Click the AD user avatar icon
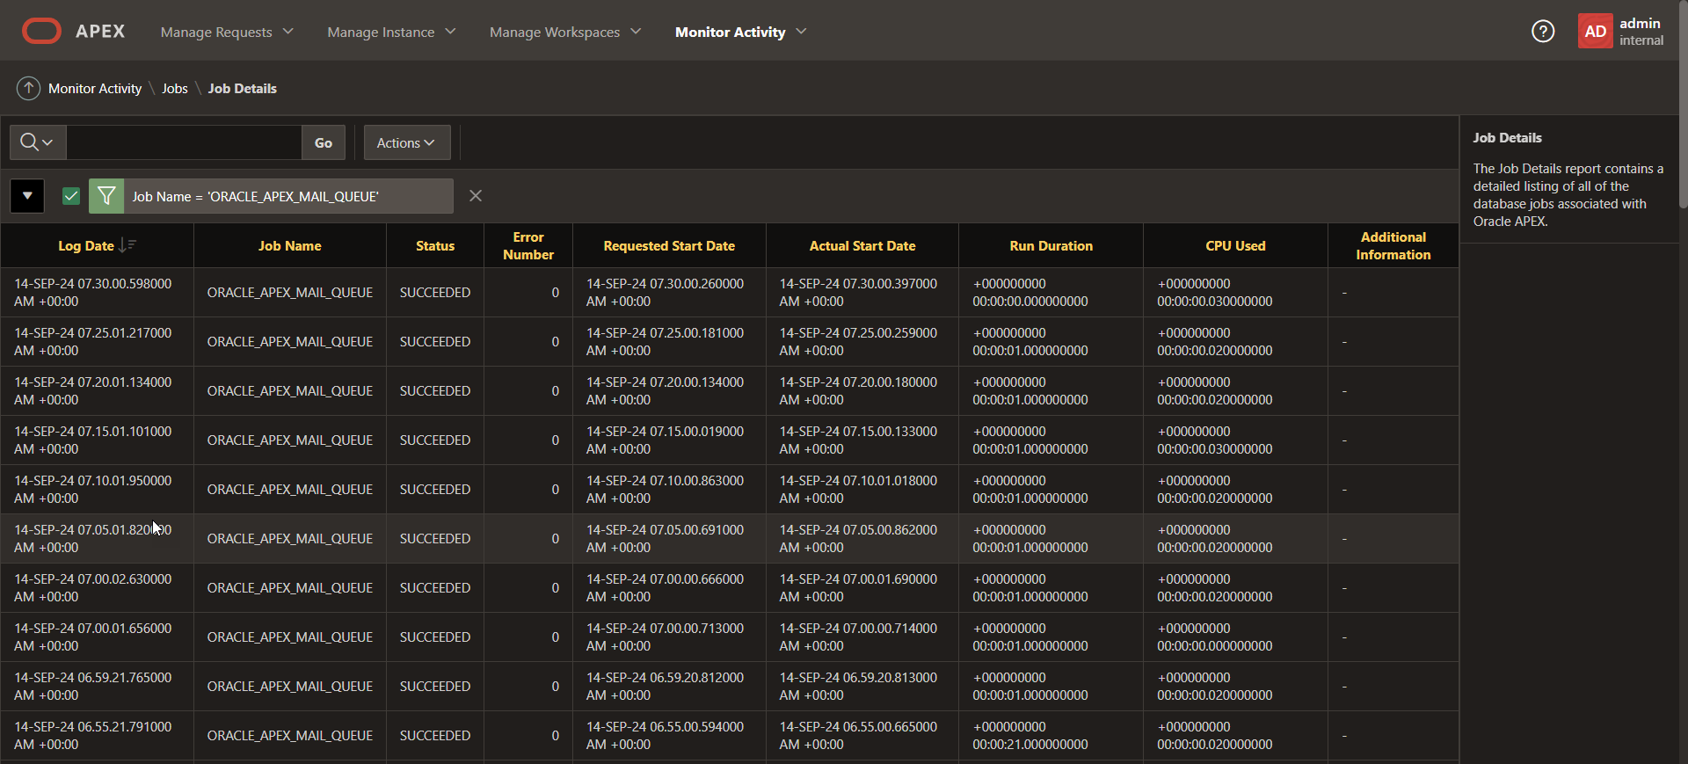 tap(1595, 32)
